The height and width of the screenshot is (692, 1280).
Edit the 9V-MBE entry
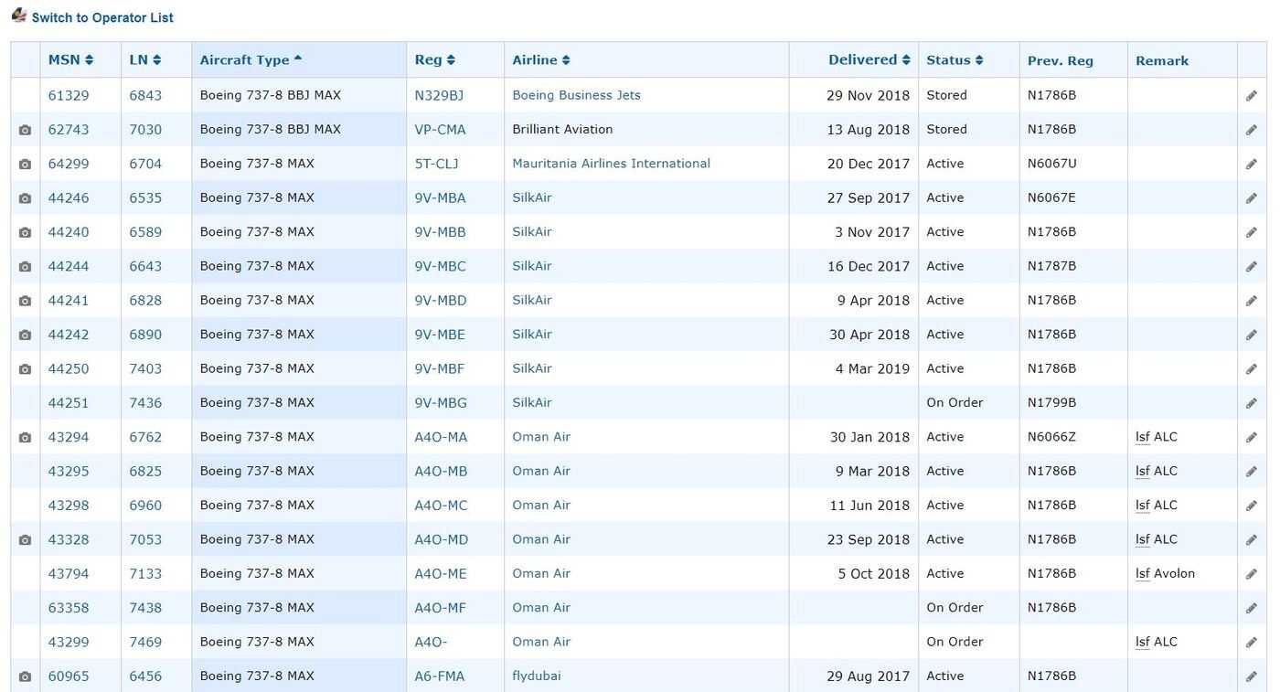(1252, 335)
